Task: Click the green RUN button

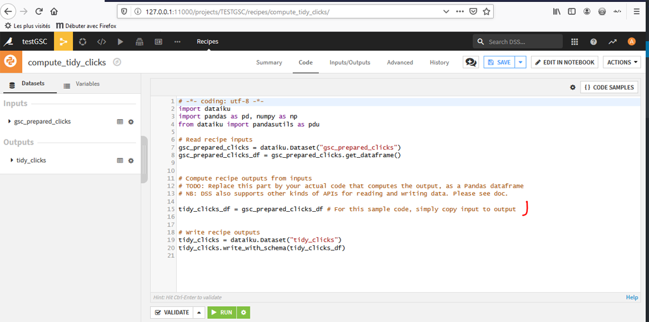Action: [222, 312]
